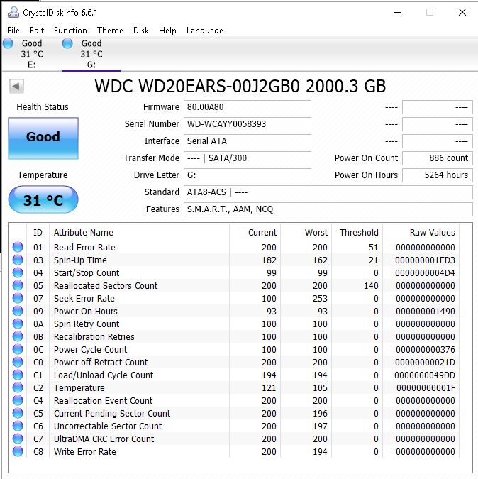Click the Raw Values column header

(x=432, y=233)
